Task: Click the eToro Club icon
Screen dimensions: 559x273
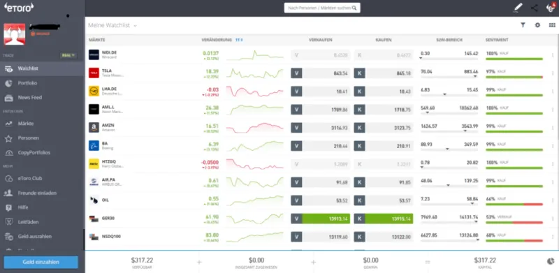Action: (8, 179)
